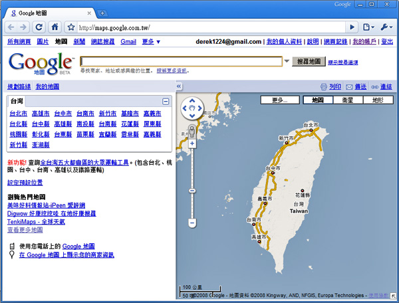Screen dimensions: 399x303
Task: Click the 列印 print link
Action: coord(335,86)
